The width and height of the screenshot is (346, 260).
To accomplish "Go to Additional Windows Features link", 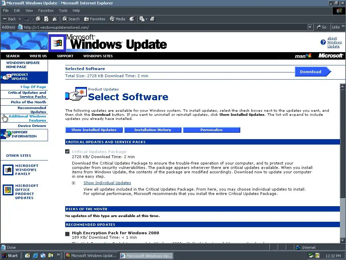I will (x=27, y=118).
